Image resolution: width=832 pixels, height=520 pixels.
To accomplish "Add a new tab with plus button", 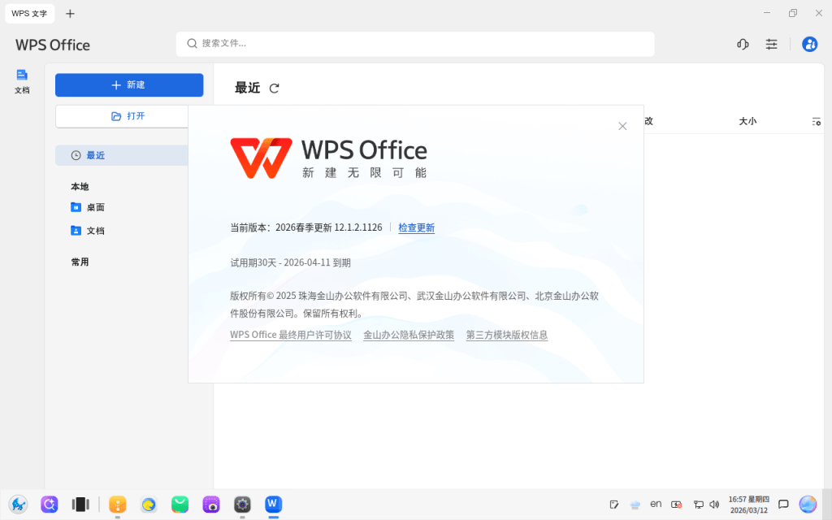I will coord(70,14).
